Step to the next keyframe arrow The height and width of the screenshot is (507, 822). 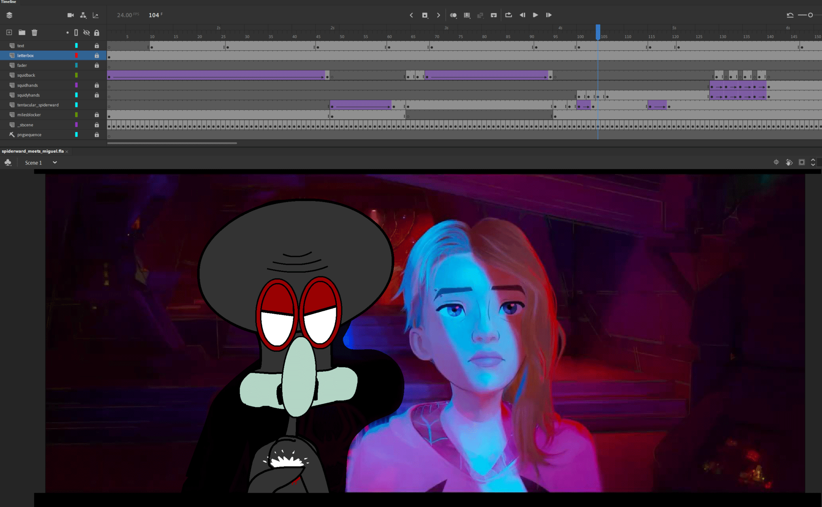438,15
